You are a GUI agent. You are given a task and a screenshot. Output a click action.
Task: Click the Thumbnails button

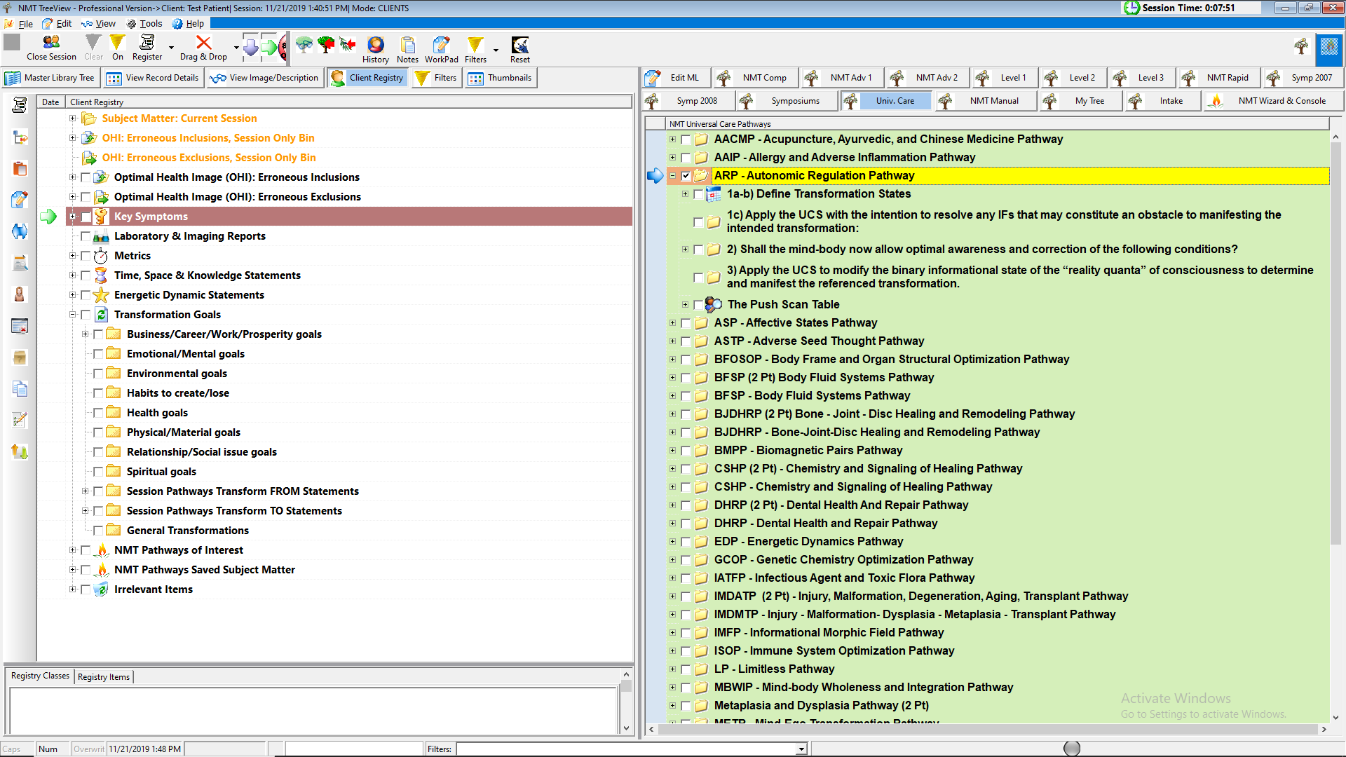pyautogui.click(x=501, y=78)
